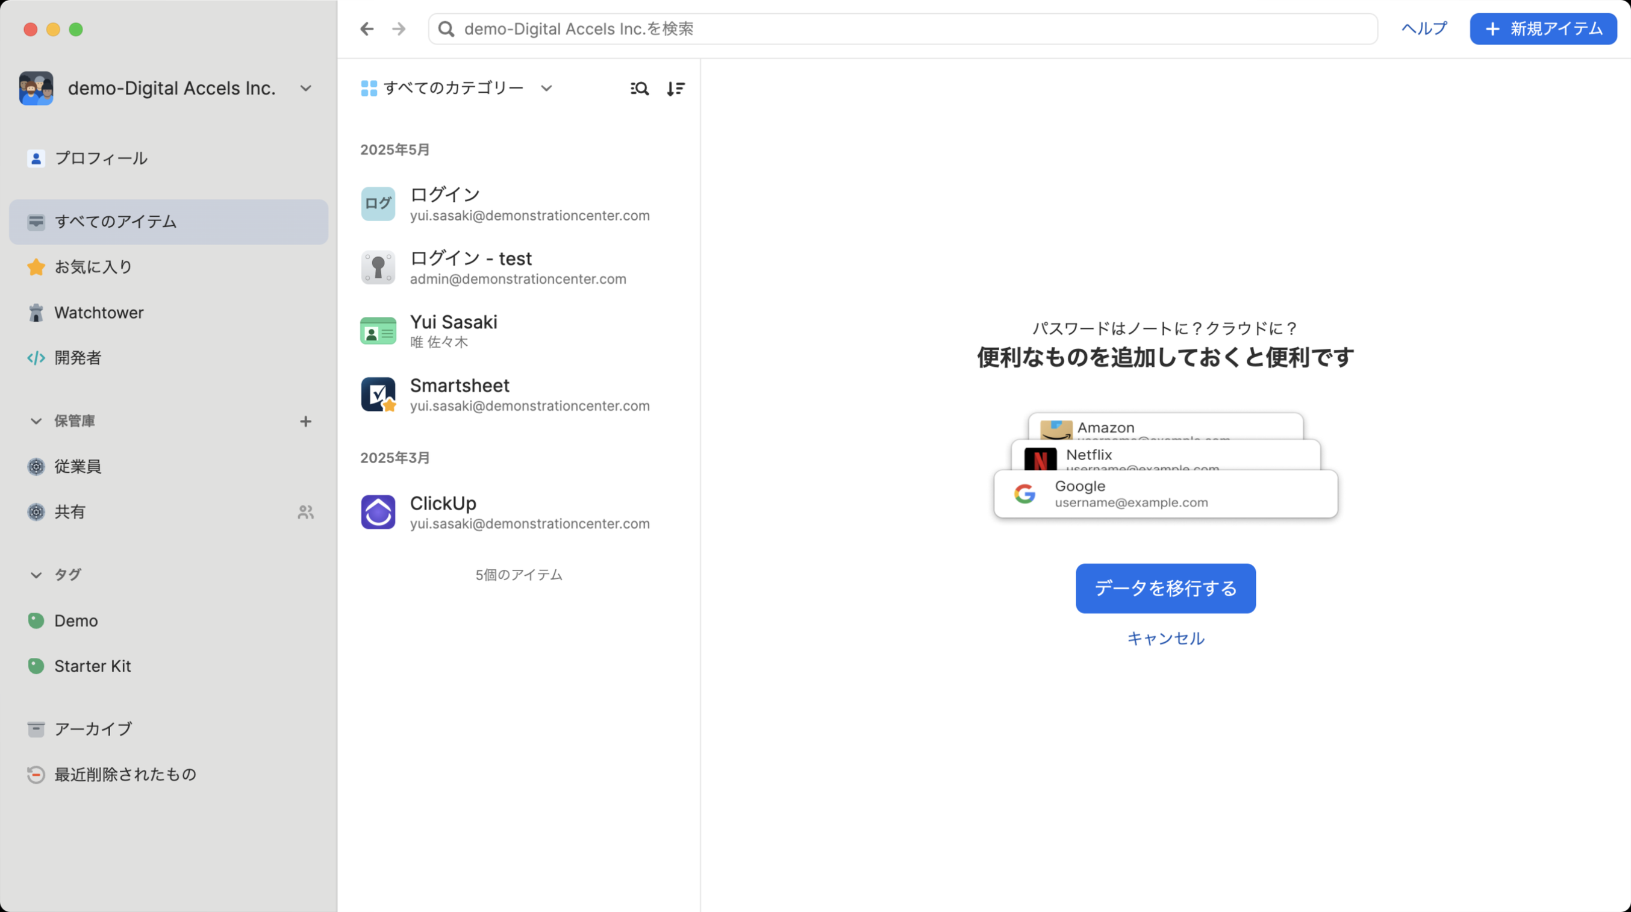
Task: Click the back navigation arrow
Action: 367,29
